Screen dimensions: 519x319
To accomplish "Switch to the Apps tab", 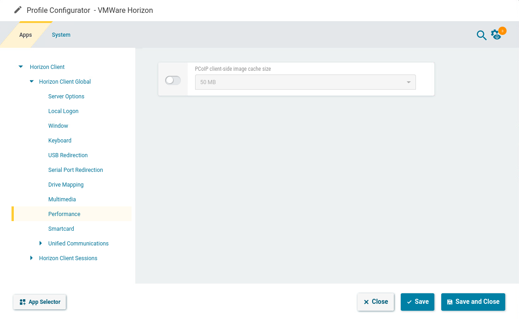I will (25, 35).
